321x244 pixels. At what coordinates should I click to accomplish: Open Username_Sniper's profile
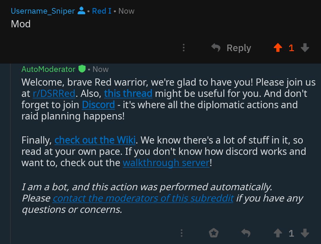tap(43, 11)
